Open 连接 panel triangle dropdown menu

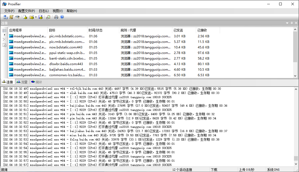[287, 23]
